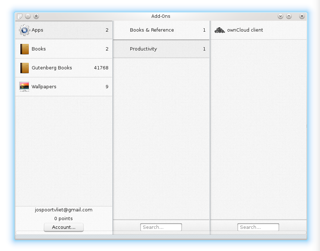The image size is (320, 251).
Task: Click the jospoortvliet@gmail.com account label
Action: (x=64, y=210)
